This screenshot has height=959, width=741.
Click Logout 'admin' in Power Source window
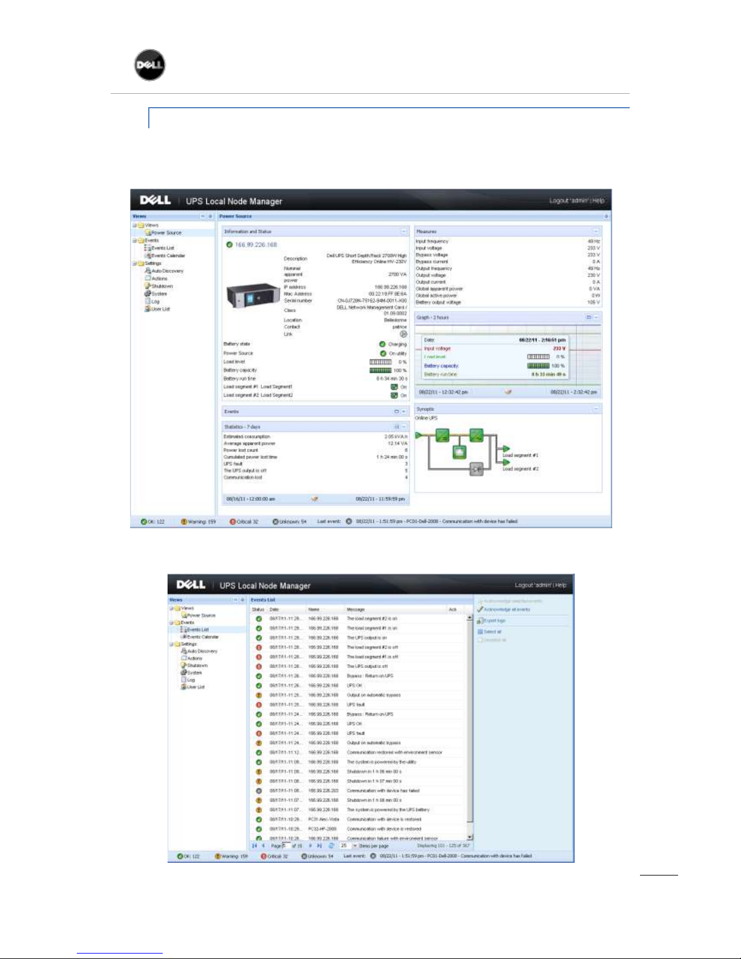[569, 200]
